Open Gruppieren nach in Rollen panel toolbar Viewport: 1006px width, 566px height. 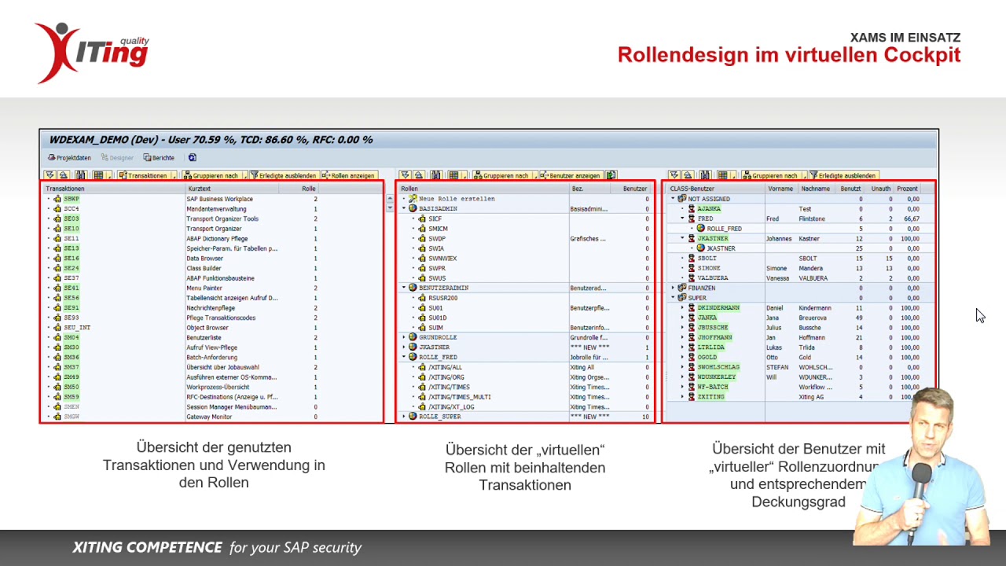505,175
